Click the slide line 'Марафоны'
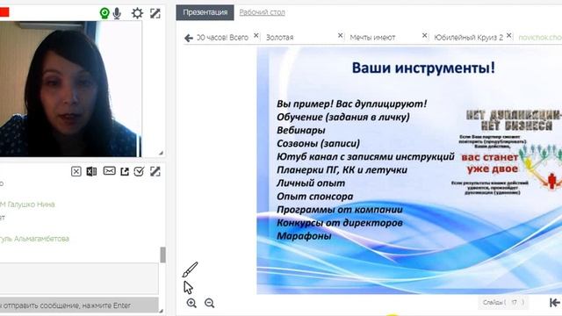 click(x=304, y=236)
